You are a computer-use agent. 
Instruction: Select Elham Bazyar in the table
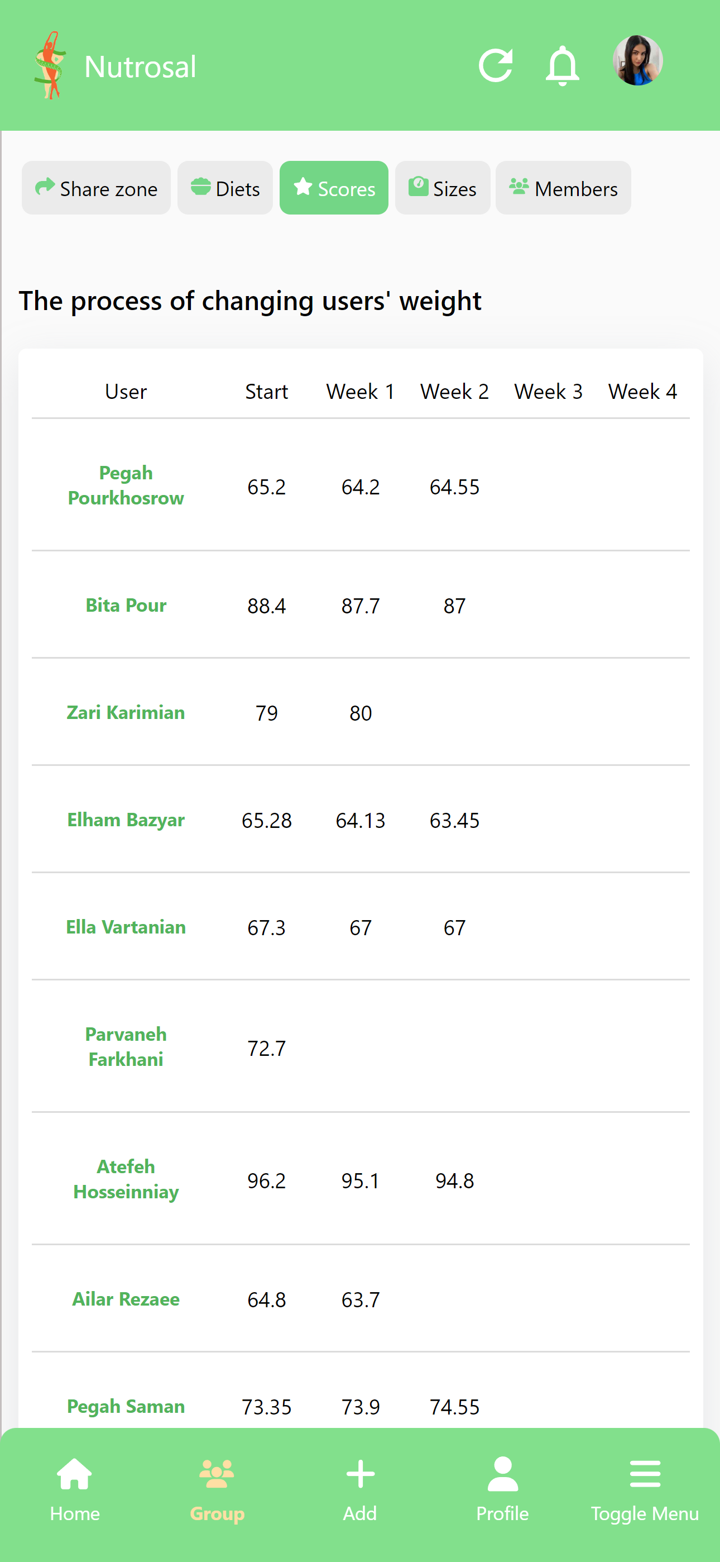[126, 820]
